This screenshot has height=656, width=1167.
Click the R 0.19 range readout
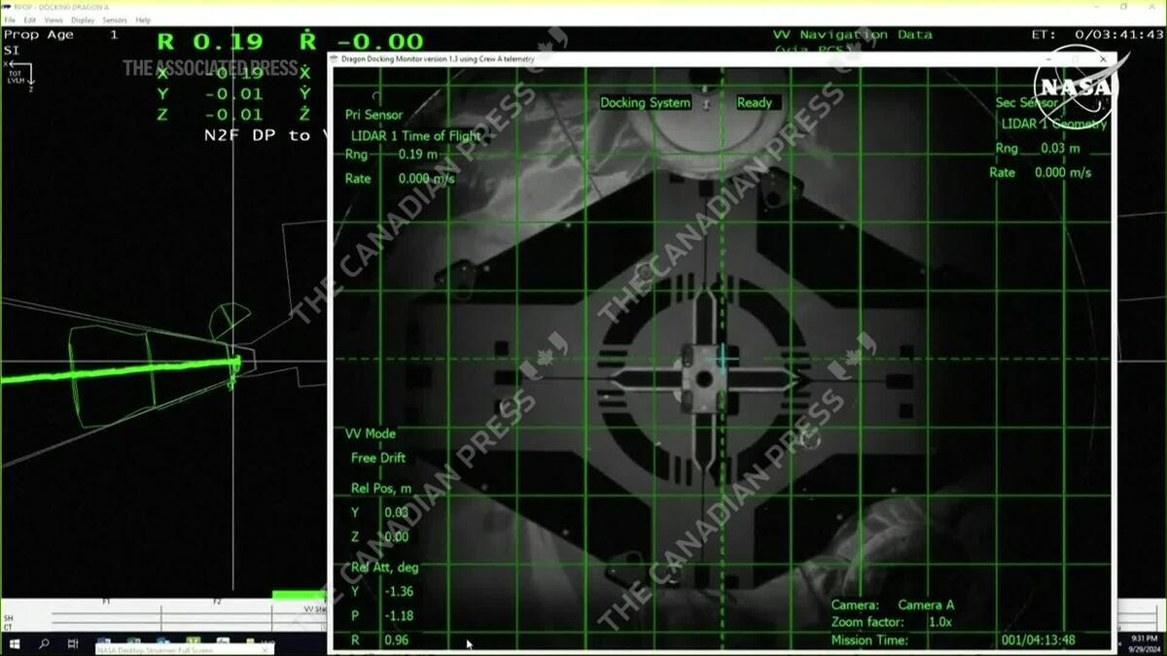[x=211, y=42]
